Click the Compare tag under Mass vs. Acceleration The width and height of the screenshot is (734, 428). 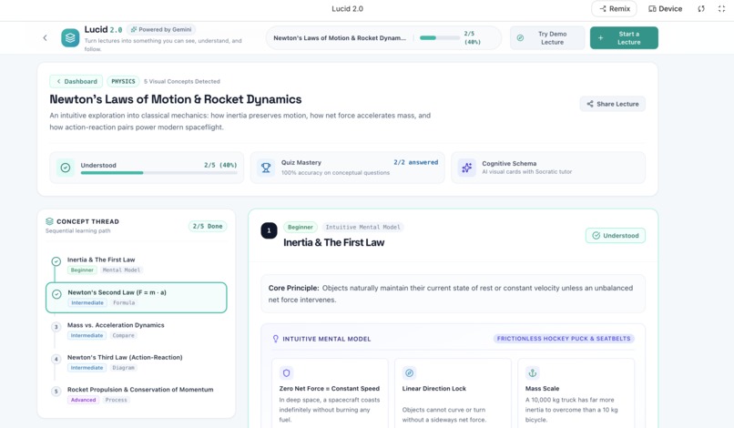coord(124,335)
